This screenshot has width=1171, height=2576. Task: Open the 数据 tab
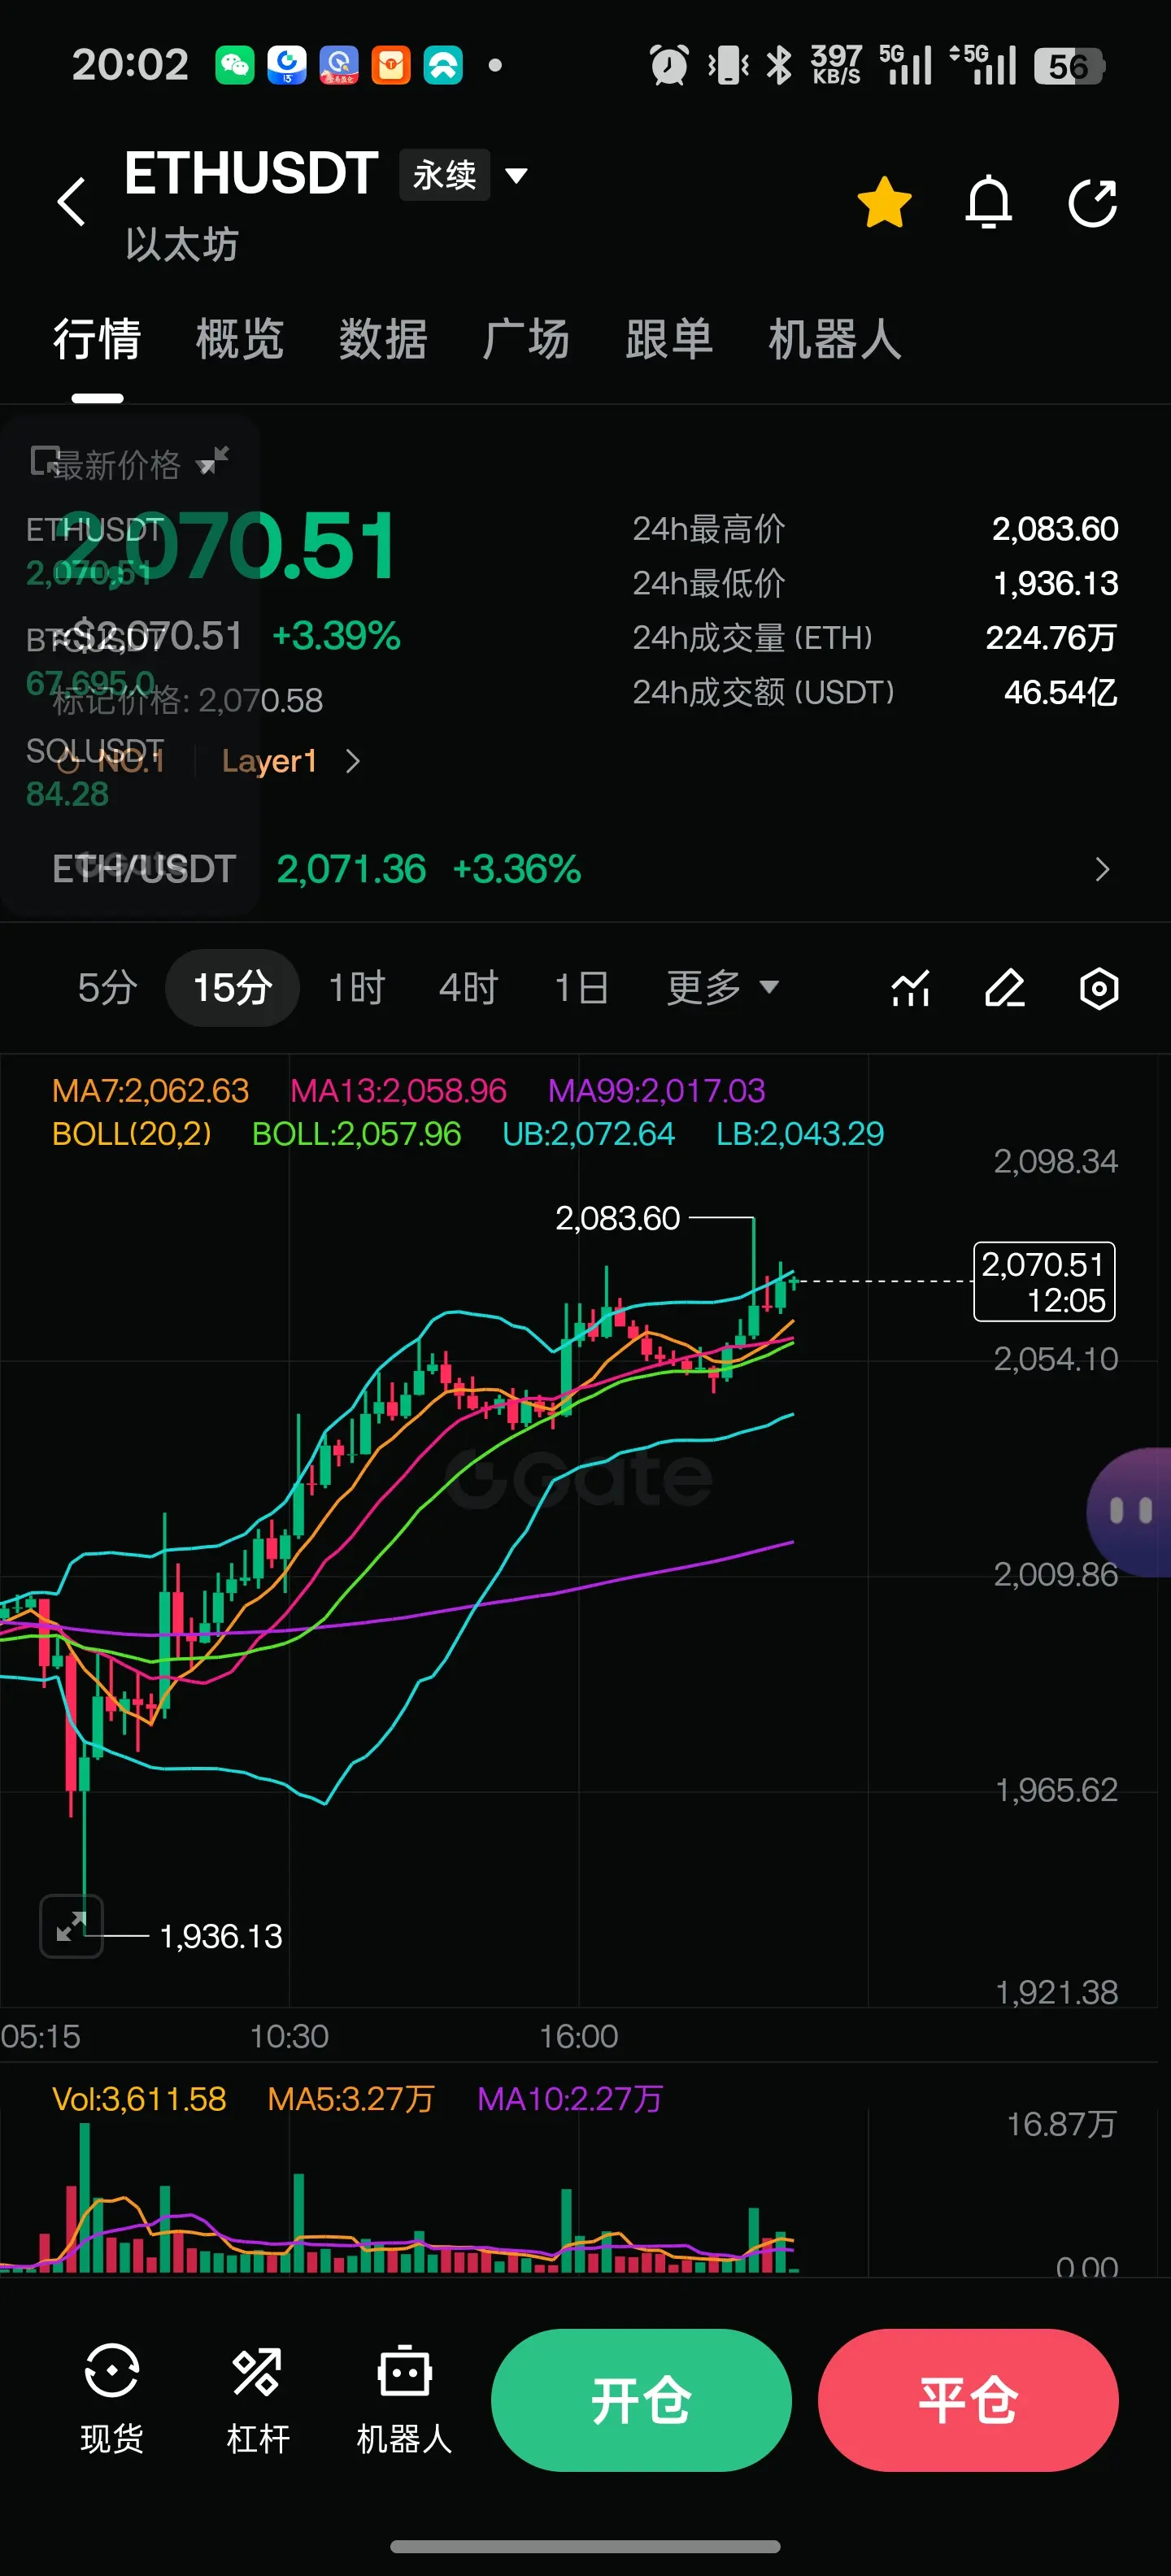(x=383, y=339)
